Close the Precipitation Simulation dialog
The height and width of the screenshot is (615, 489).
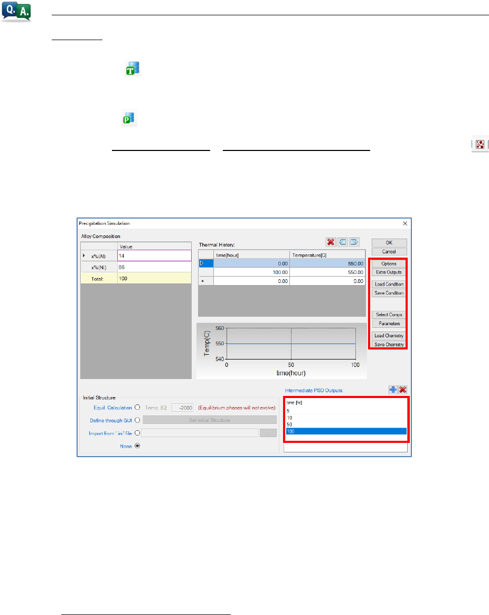[405, 223]
